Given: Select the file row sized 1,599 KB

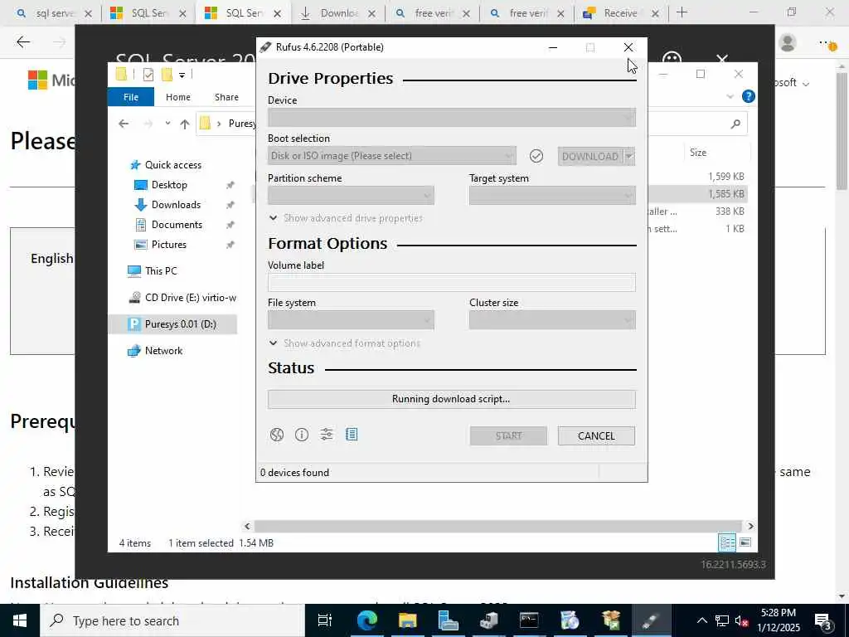Looking at the screenshot, I should [697, 176].
